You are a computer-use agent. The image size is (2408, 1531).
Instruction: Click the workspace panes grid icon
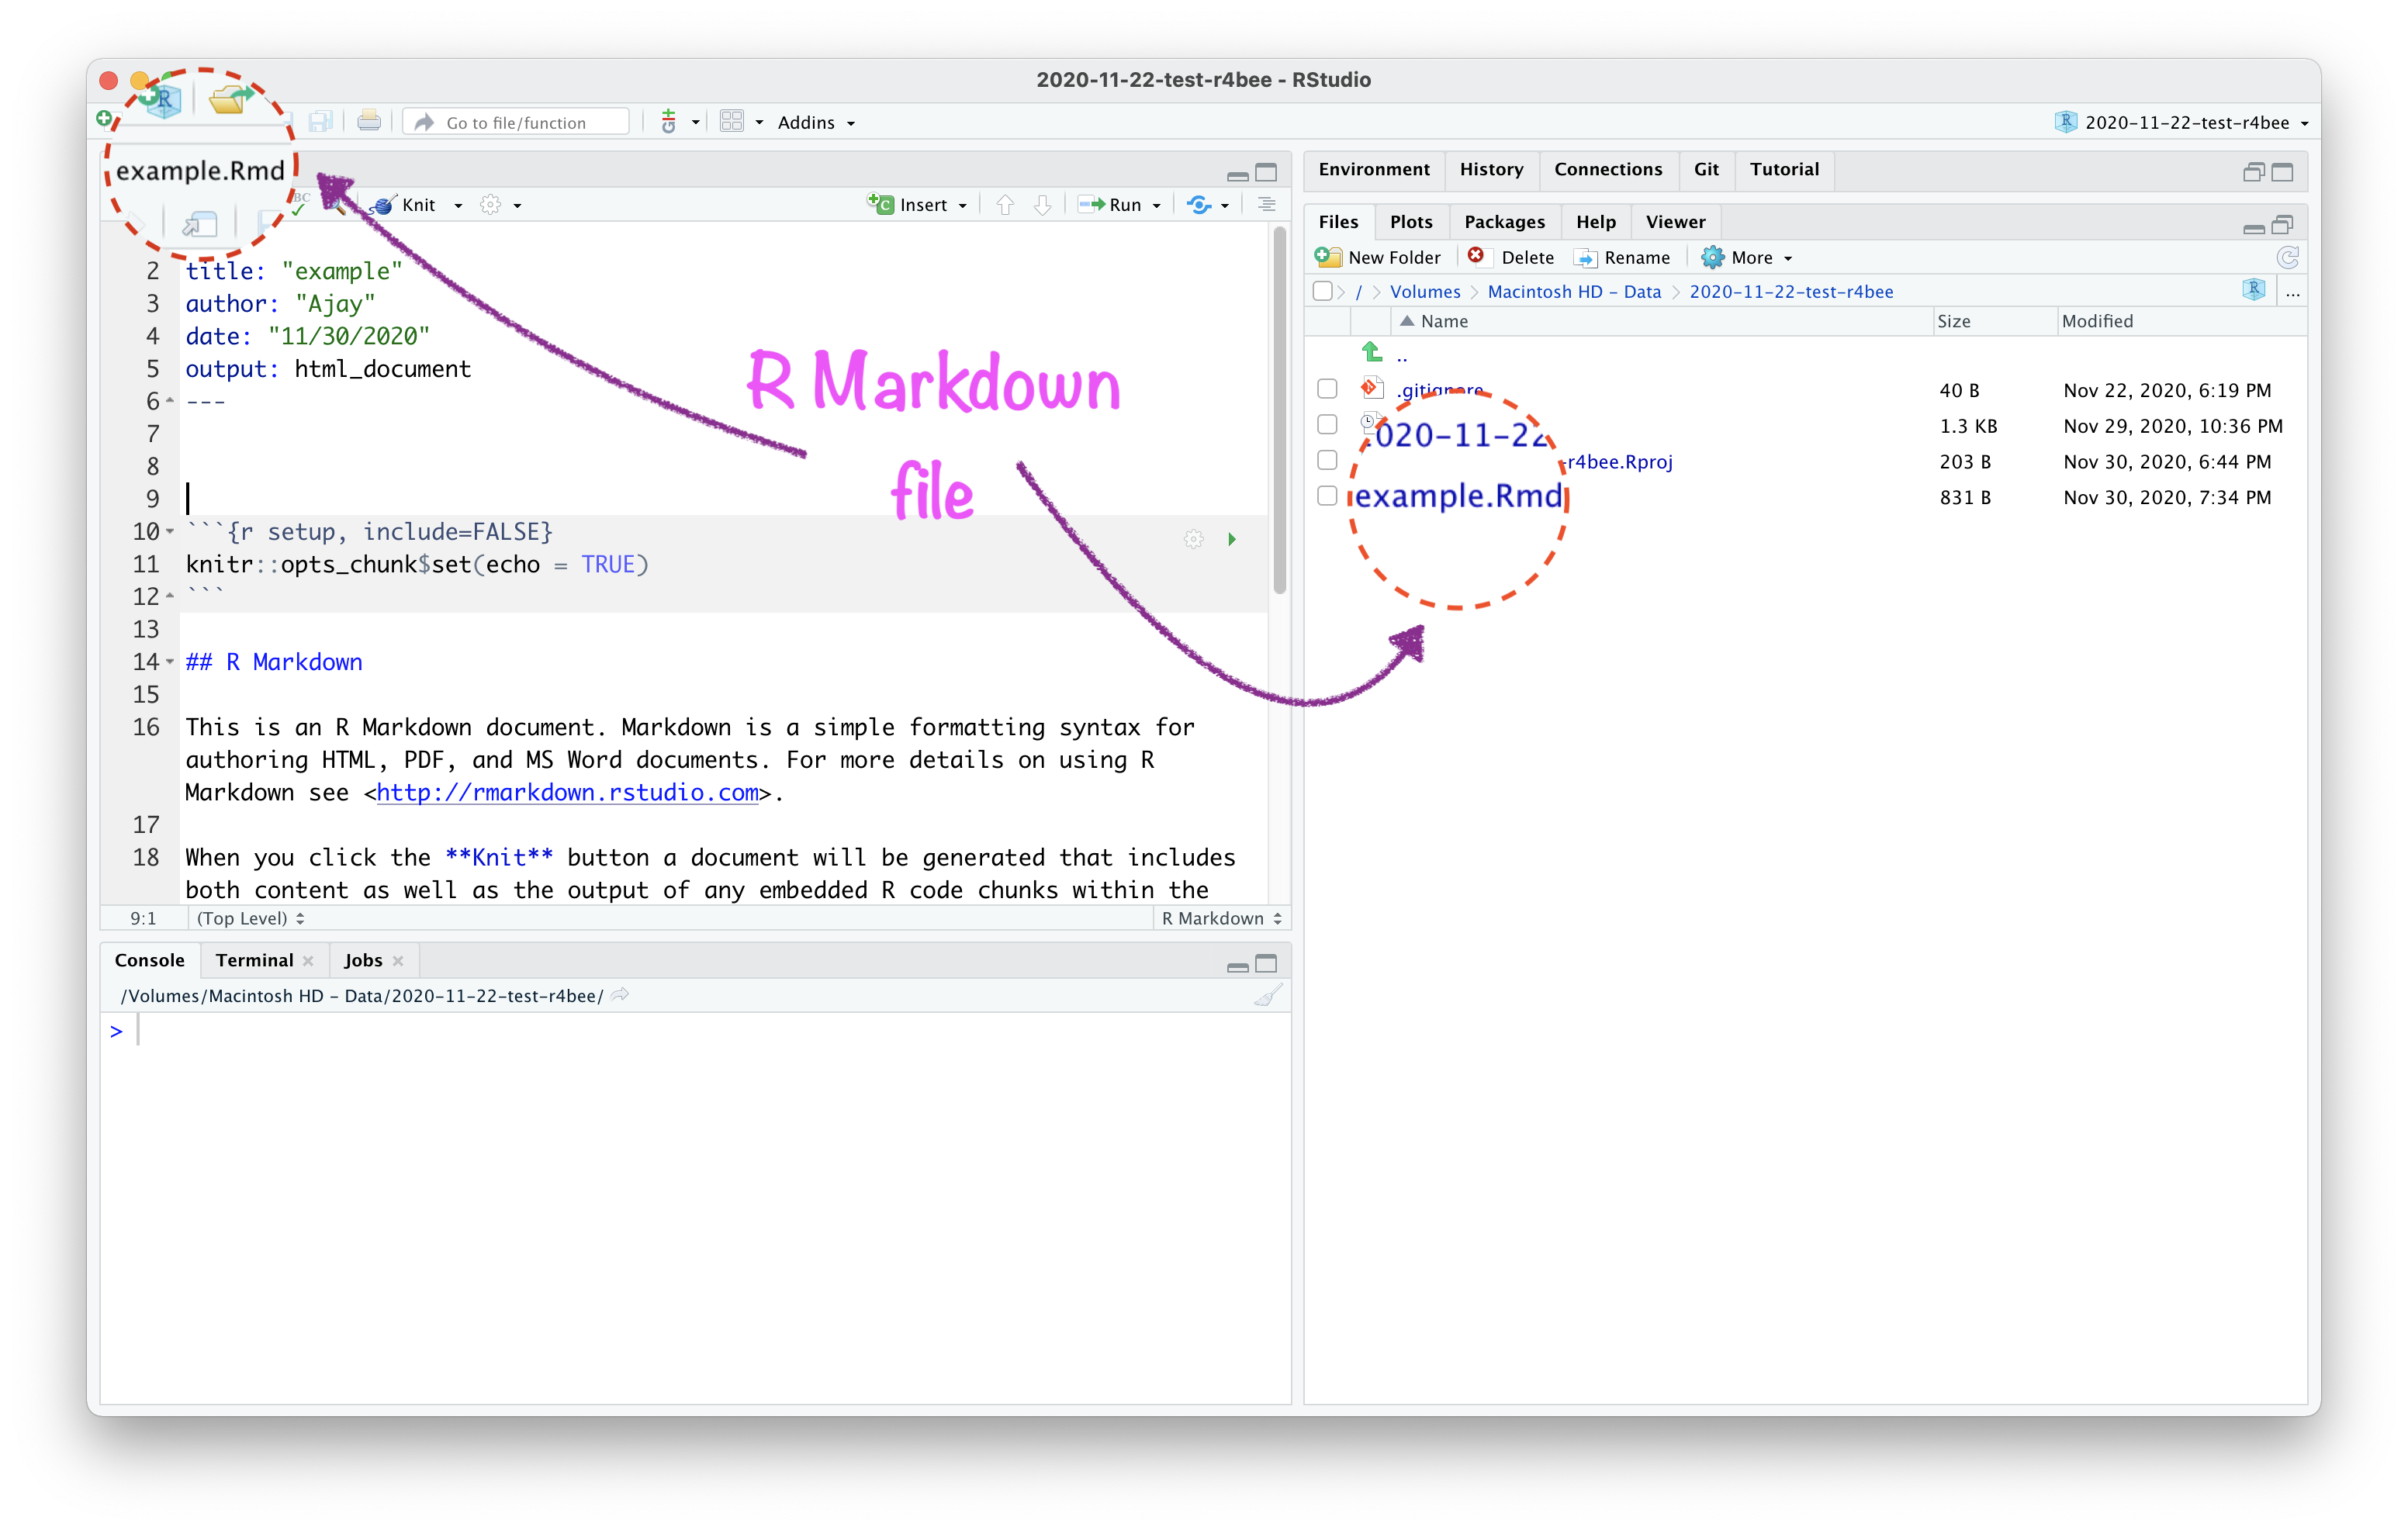pyautogui.click(x=732, y=122)
